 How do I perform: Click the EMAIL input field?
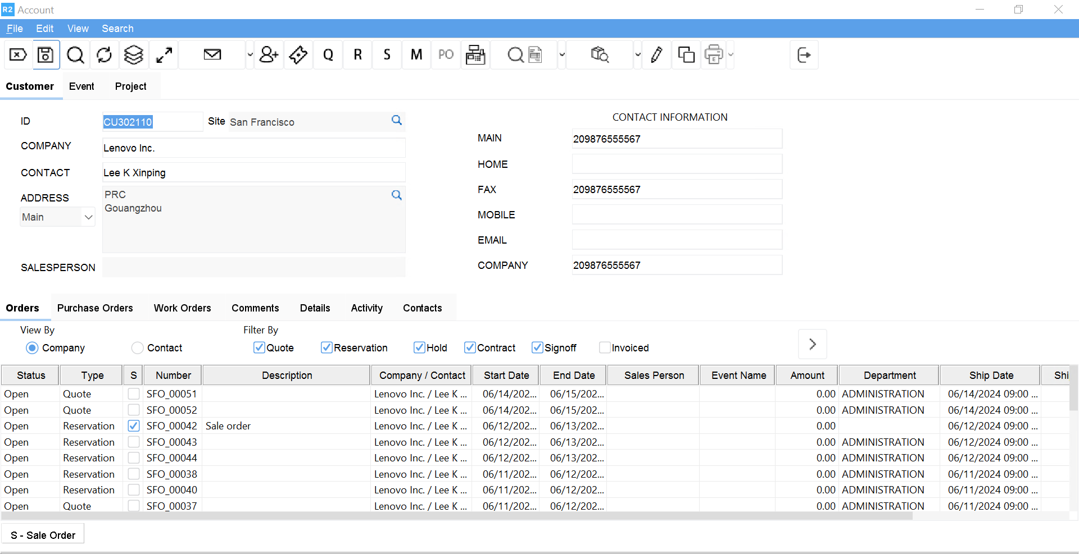(677, 240)
